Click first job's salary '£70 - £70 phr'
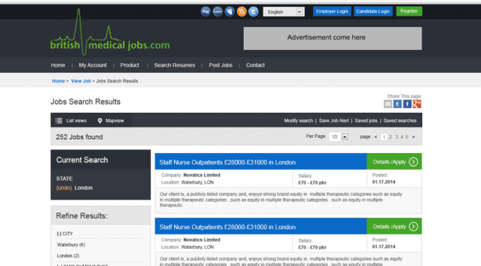Viewport: 481px width, 266px height. click(x=312, y=182)
